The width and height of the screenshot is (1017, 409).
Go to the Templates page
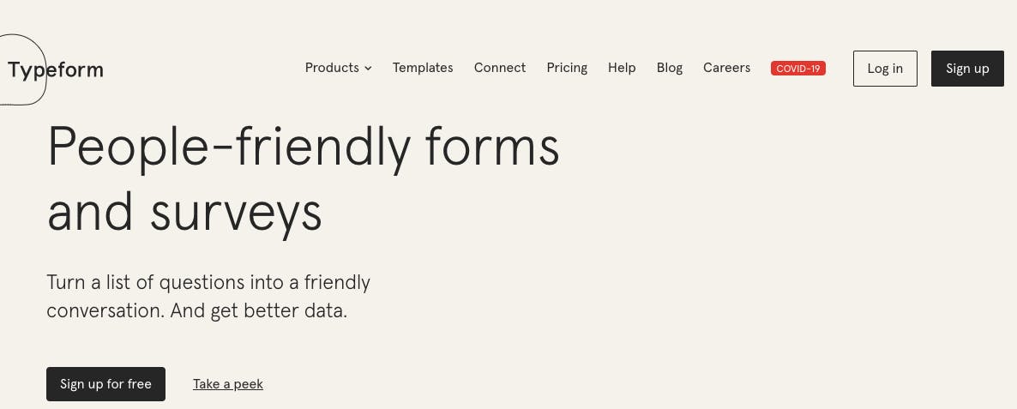click(x=423, y=68)
